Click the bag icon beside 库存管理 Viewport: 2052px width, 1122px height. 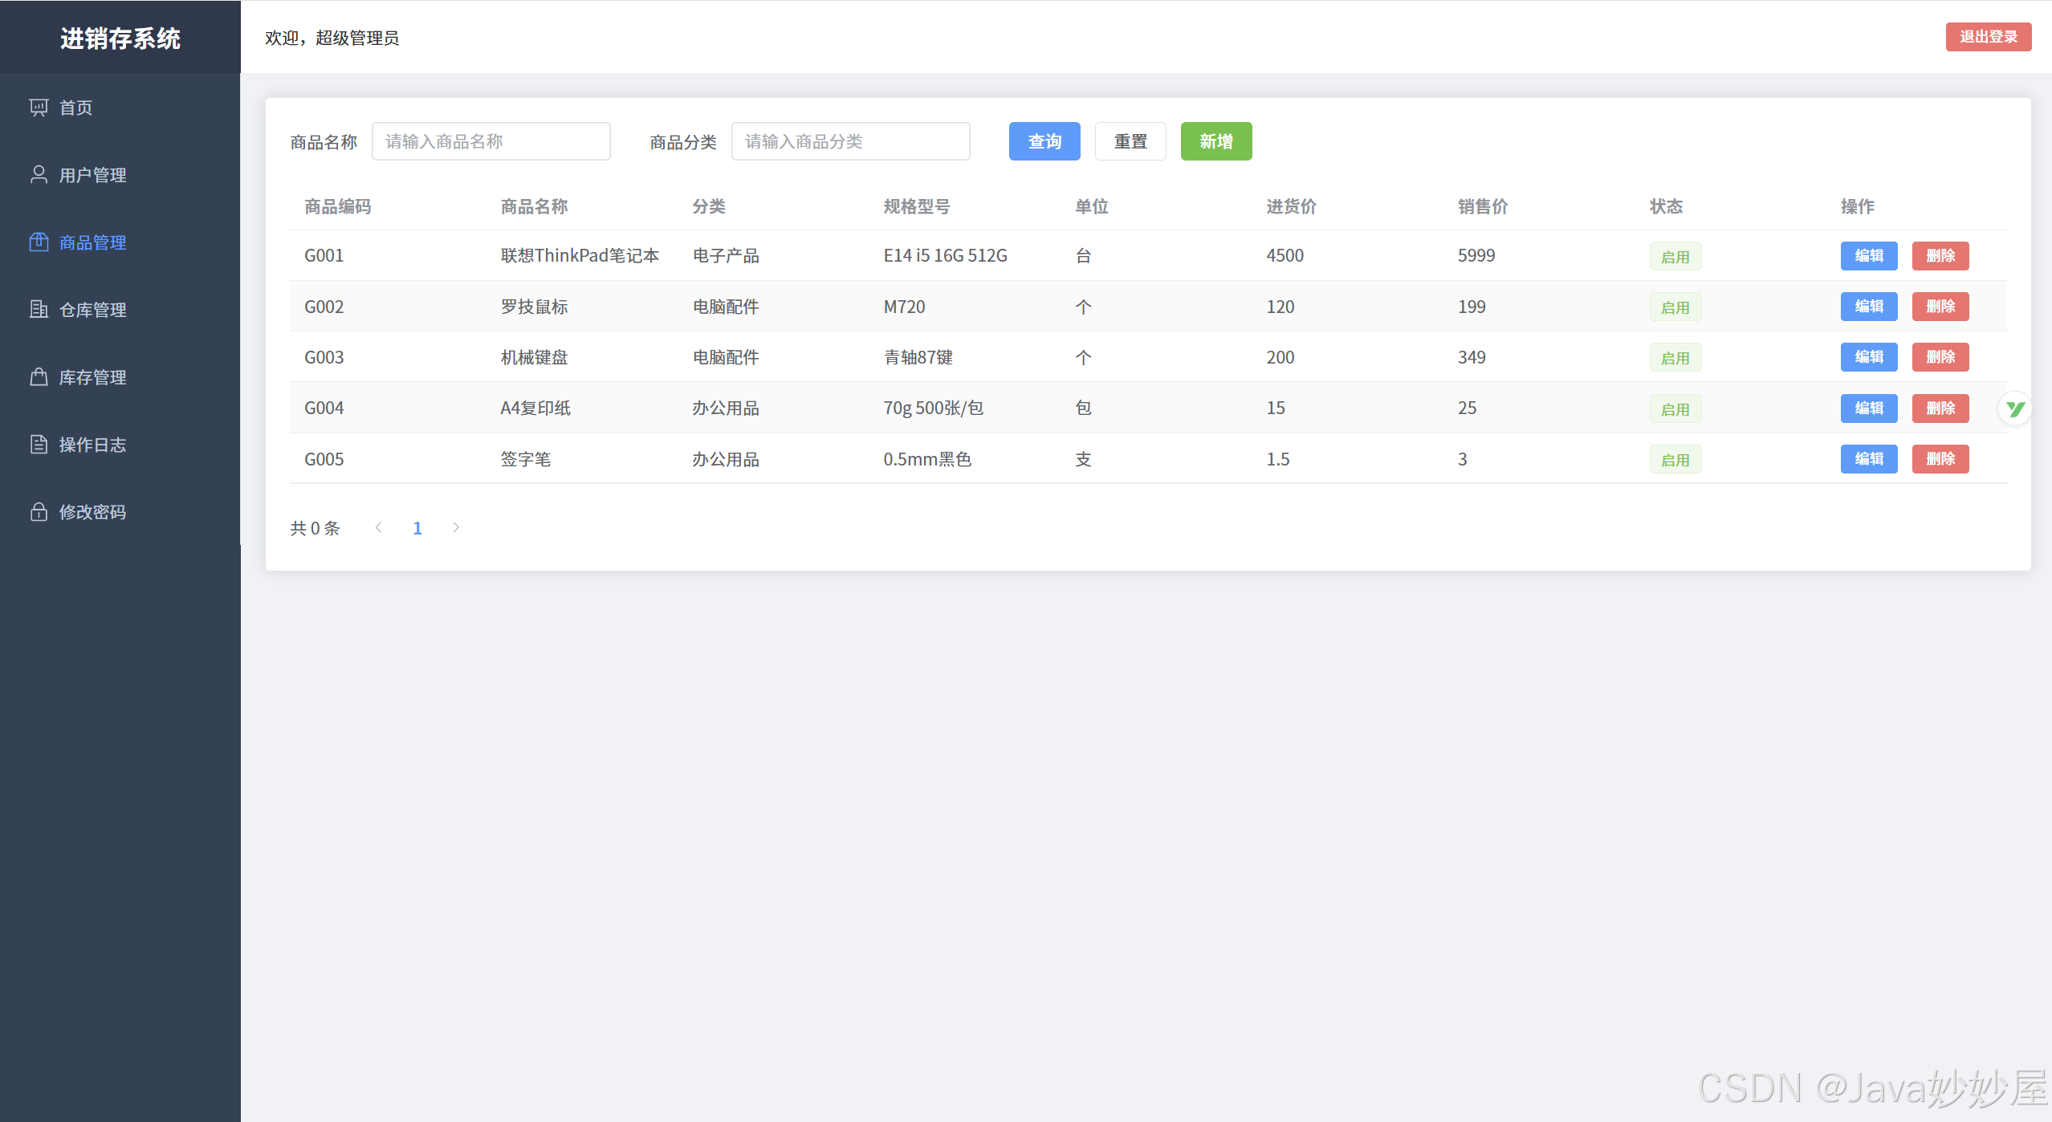point(39,377)
